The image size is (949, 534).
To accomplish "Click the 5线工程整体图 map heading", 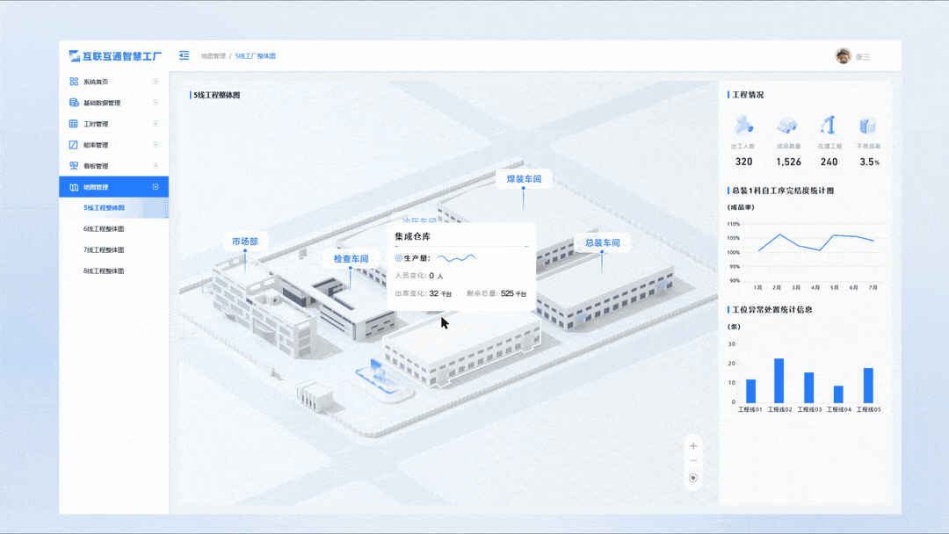I will tap(217, 95).
